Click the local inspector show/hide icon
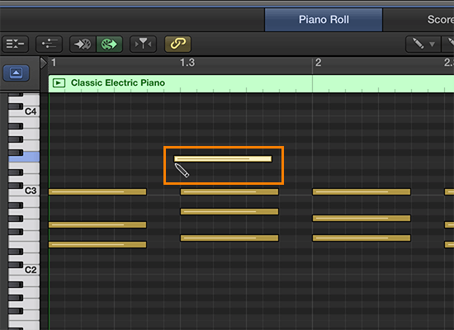The width and height of the screenshot is (454, 330). (x=16, y=44)
